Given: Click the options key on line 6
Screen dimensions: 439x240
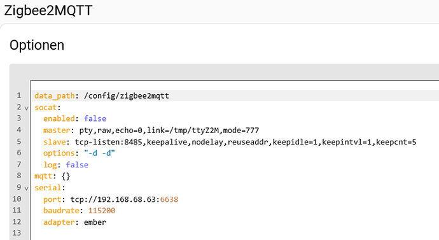Looking at the screenshot, I should click(x=59, y=153).
